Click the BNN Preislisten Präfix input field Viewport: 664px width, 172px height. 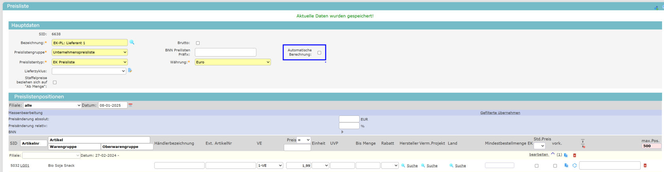[225, 52]
